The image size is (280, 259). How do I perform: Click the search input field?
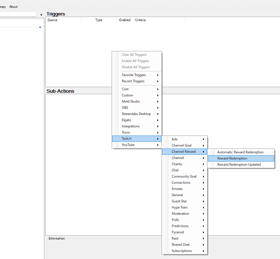18,14
